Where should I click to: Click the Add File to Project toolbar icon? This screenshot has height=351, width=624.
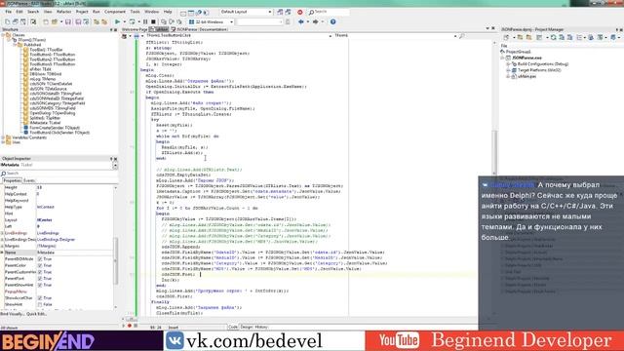click(x=97, y=21)
